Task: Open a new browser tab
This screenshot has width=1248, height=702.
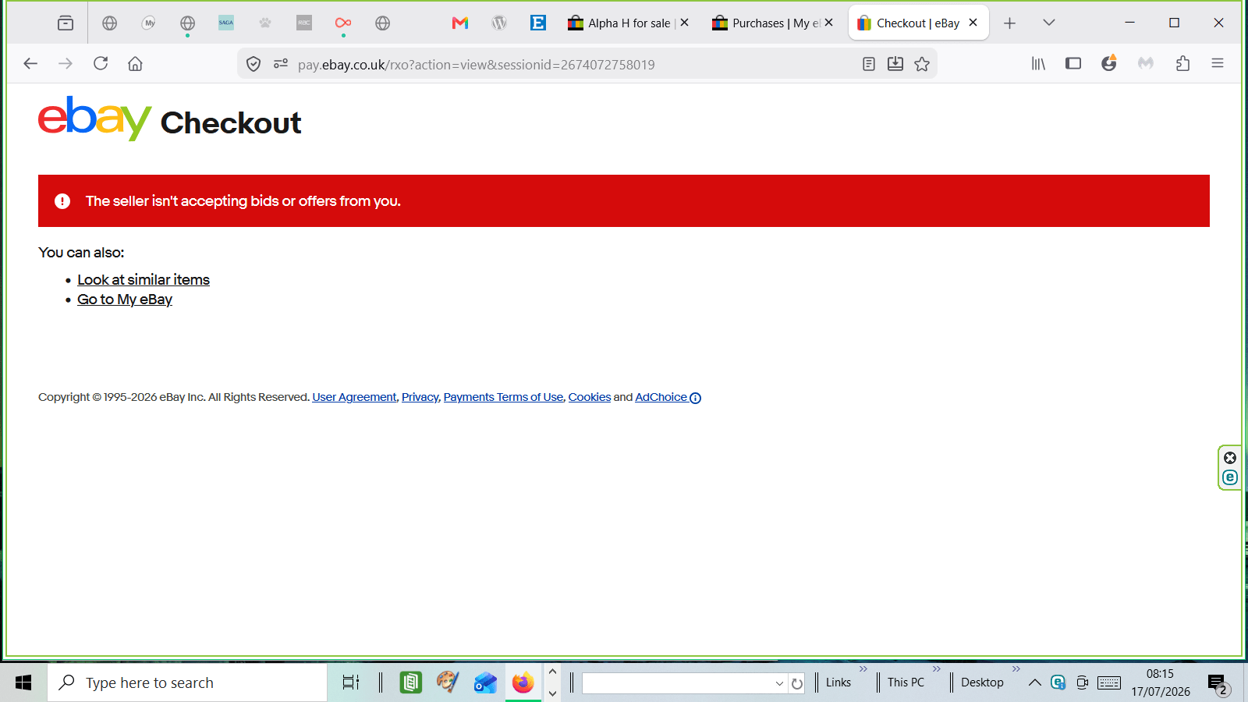Action: click(x=1009, y=23)
